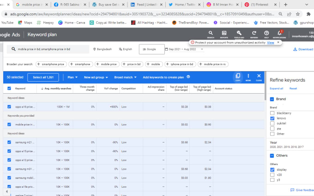
Task: Open the Reports icon in header
Action: point(224,34)
